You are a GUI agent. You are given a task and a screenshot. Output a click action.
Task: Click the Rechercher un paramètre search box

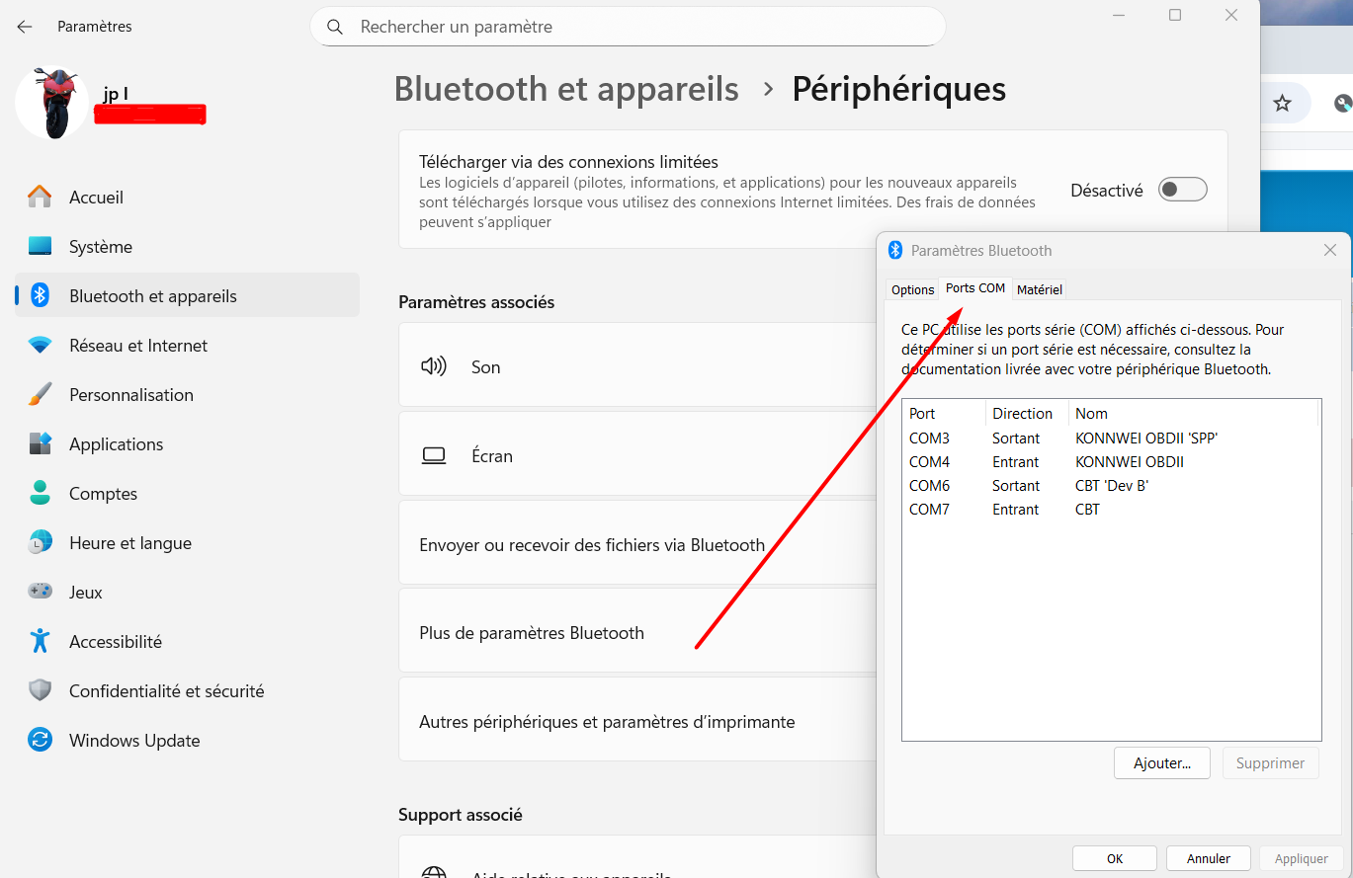click(x=628, y=27)
